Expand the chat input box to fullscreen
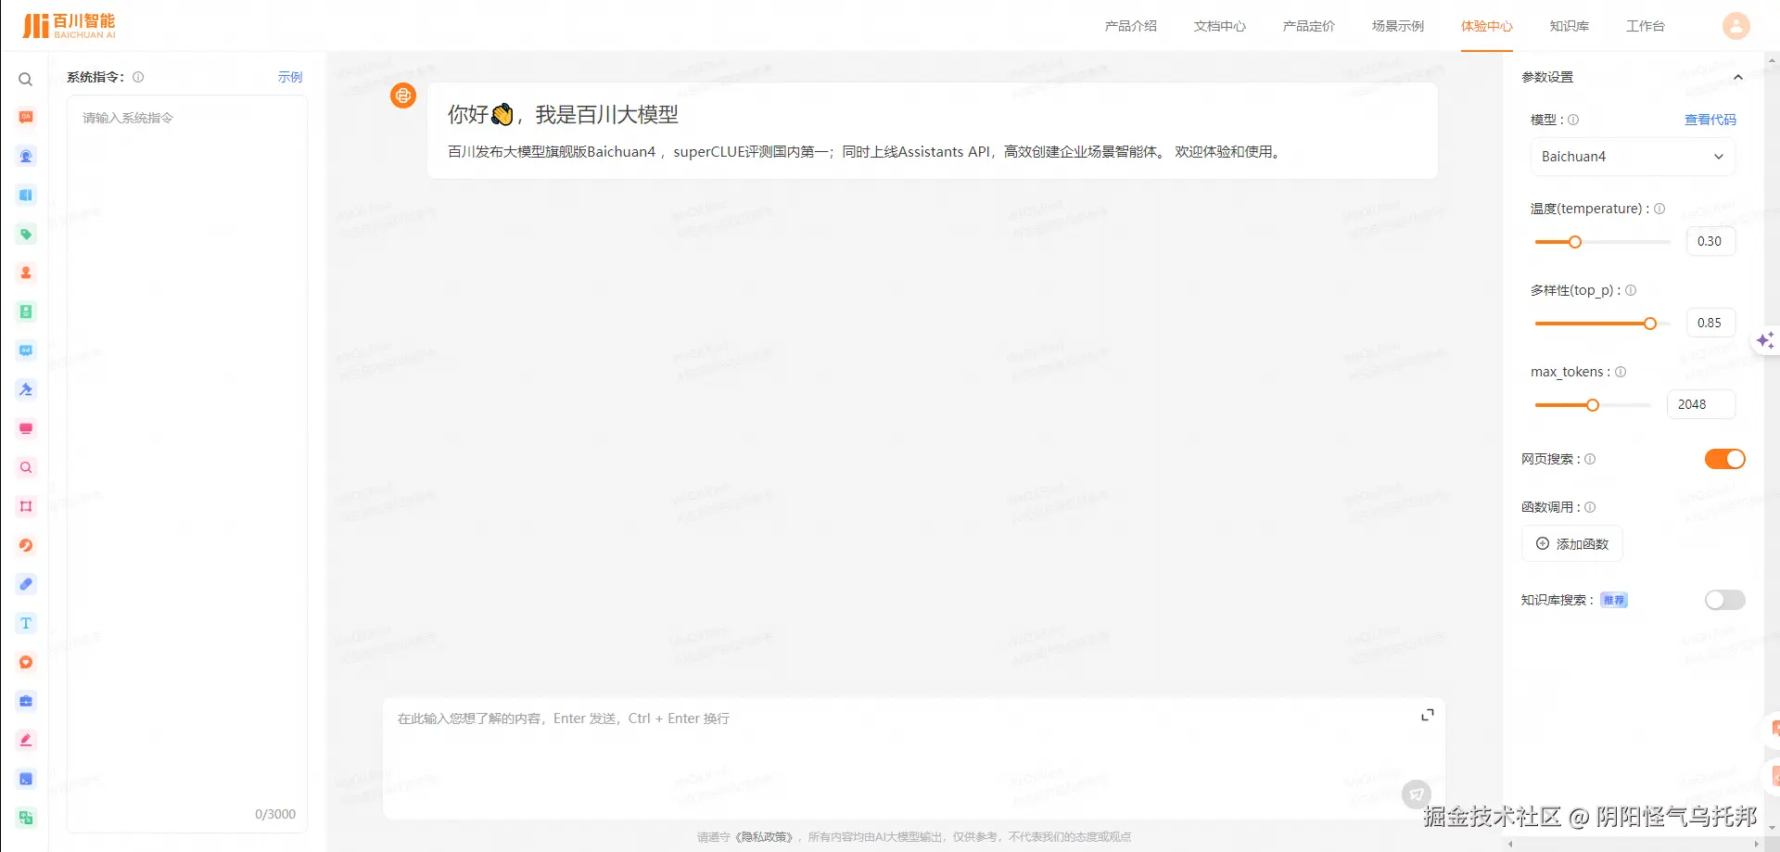Viewport: 1780px width, 852px height. pyautogui.click(x=1428, y=715)
